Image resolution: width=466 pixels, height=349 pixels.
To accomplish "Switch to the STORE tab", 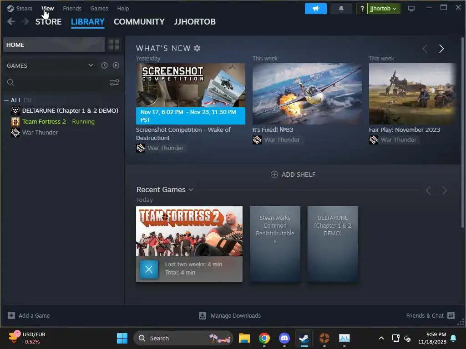I will [x=48, y=22].
